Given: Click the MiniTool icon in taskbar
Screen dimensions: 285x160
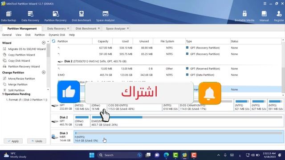Looking at the screenshot, I should click(x=184, y=155).
